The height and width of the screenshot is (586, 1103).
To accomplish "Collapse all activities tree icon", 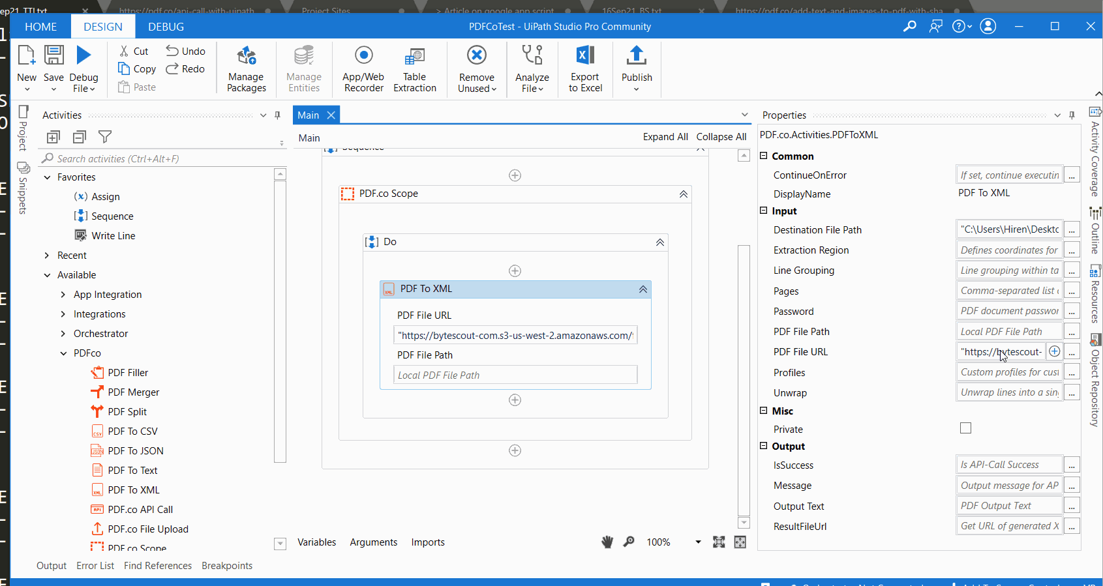I will point(80,137).
